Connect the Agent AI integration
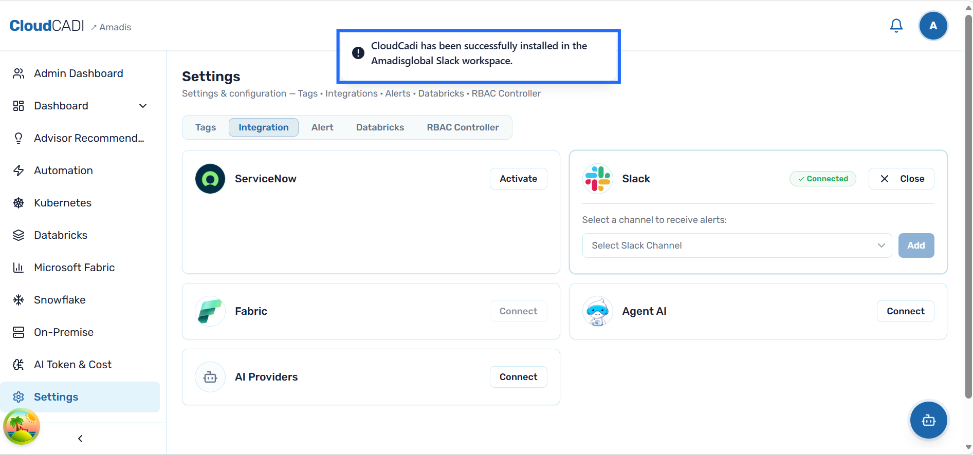The height and width of the screenshot is (455, 973). pos(905,311)
